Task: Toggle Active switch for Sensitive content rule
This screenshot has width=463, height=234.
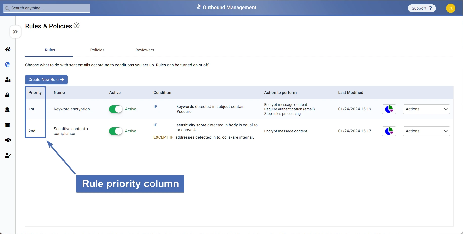Action: (x=116, y=131)
